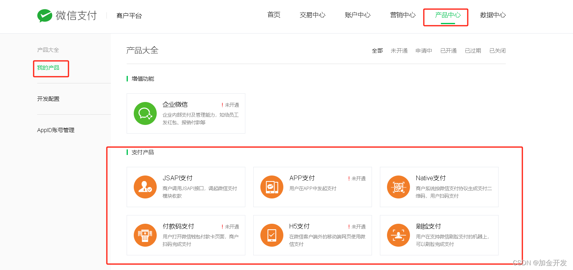Open the APP支付 product title

tap(302, 178)
